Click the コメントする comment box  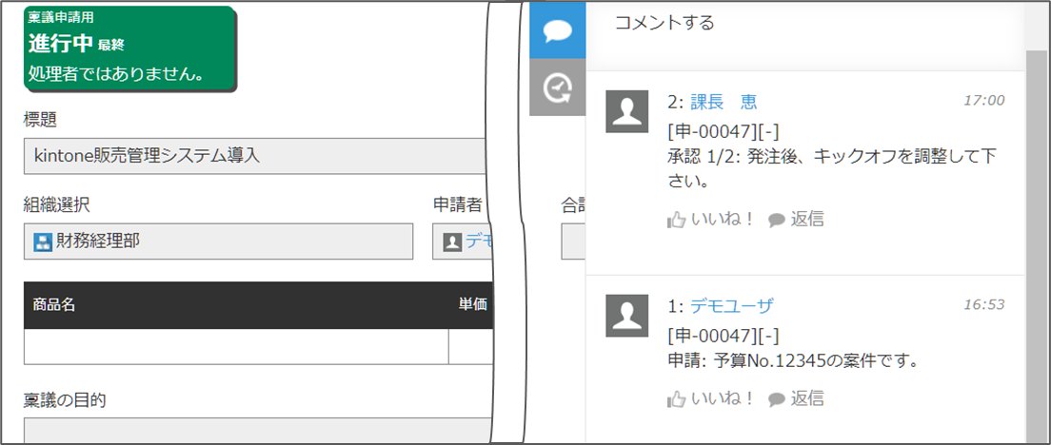tap(804, 23)
